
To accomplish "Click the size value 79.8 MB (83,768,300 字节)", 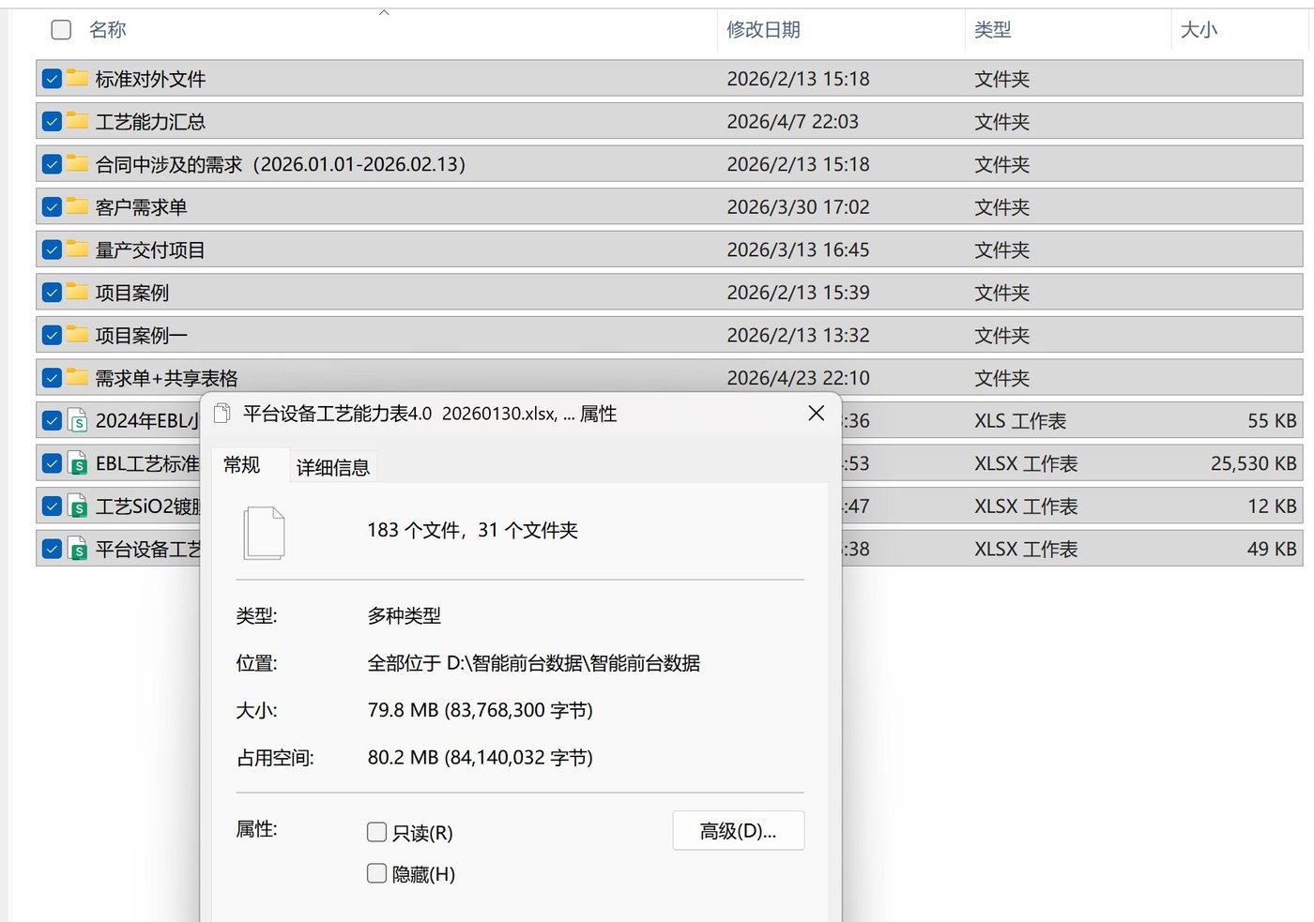I will 480,710.
